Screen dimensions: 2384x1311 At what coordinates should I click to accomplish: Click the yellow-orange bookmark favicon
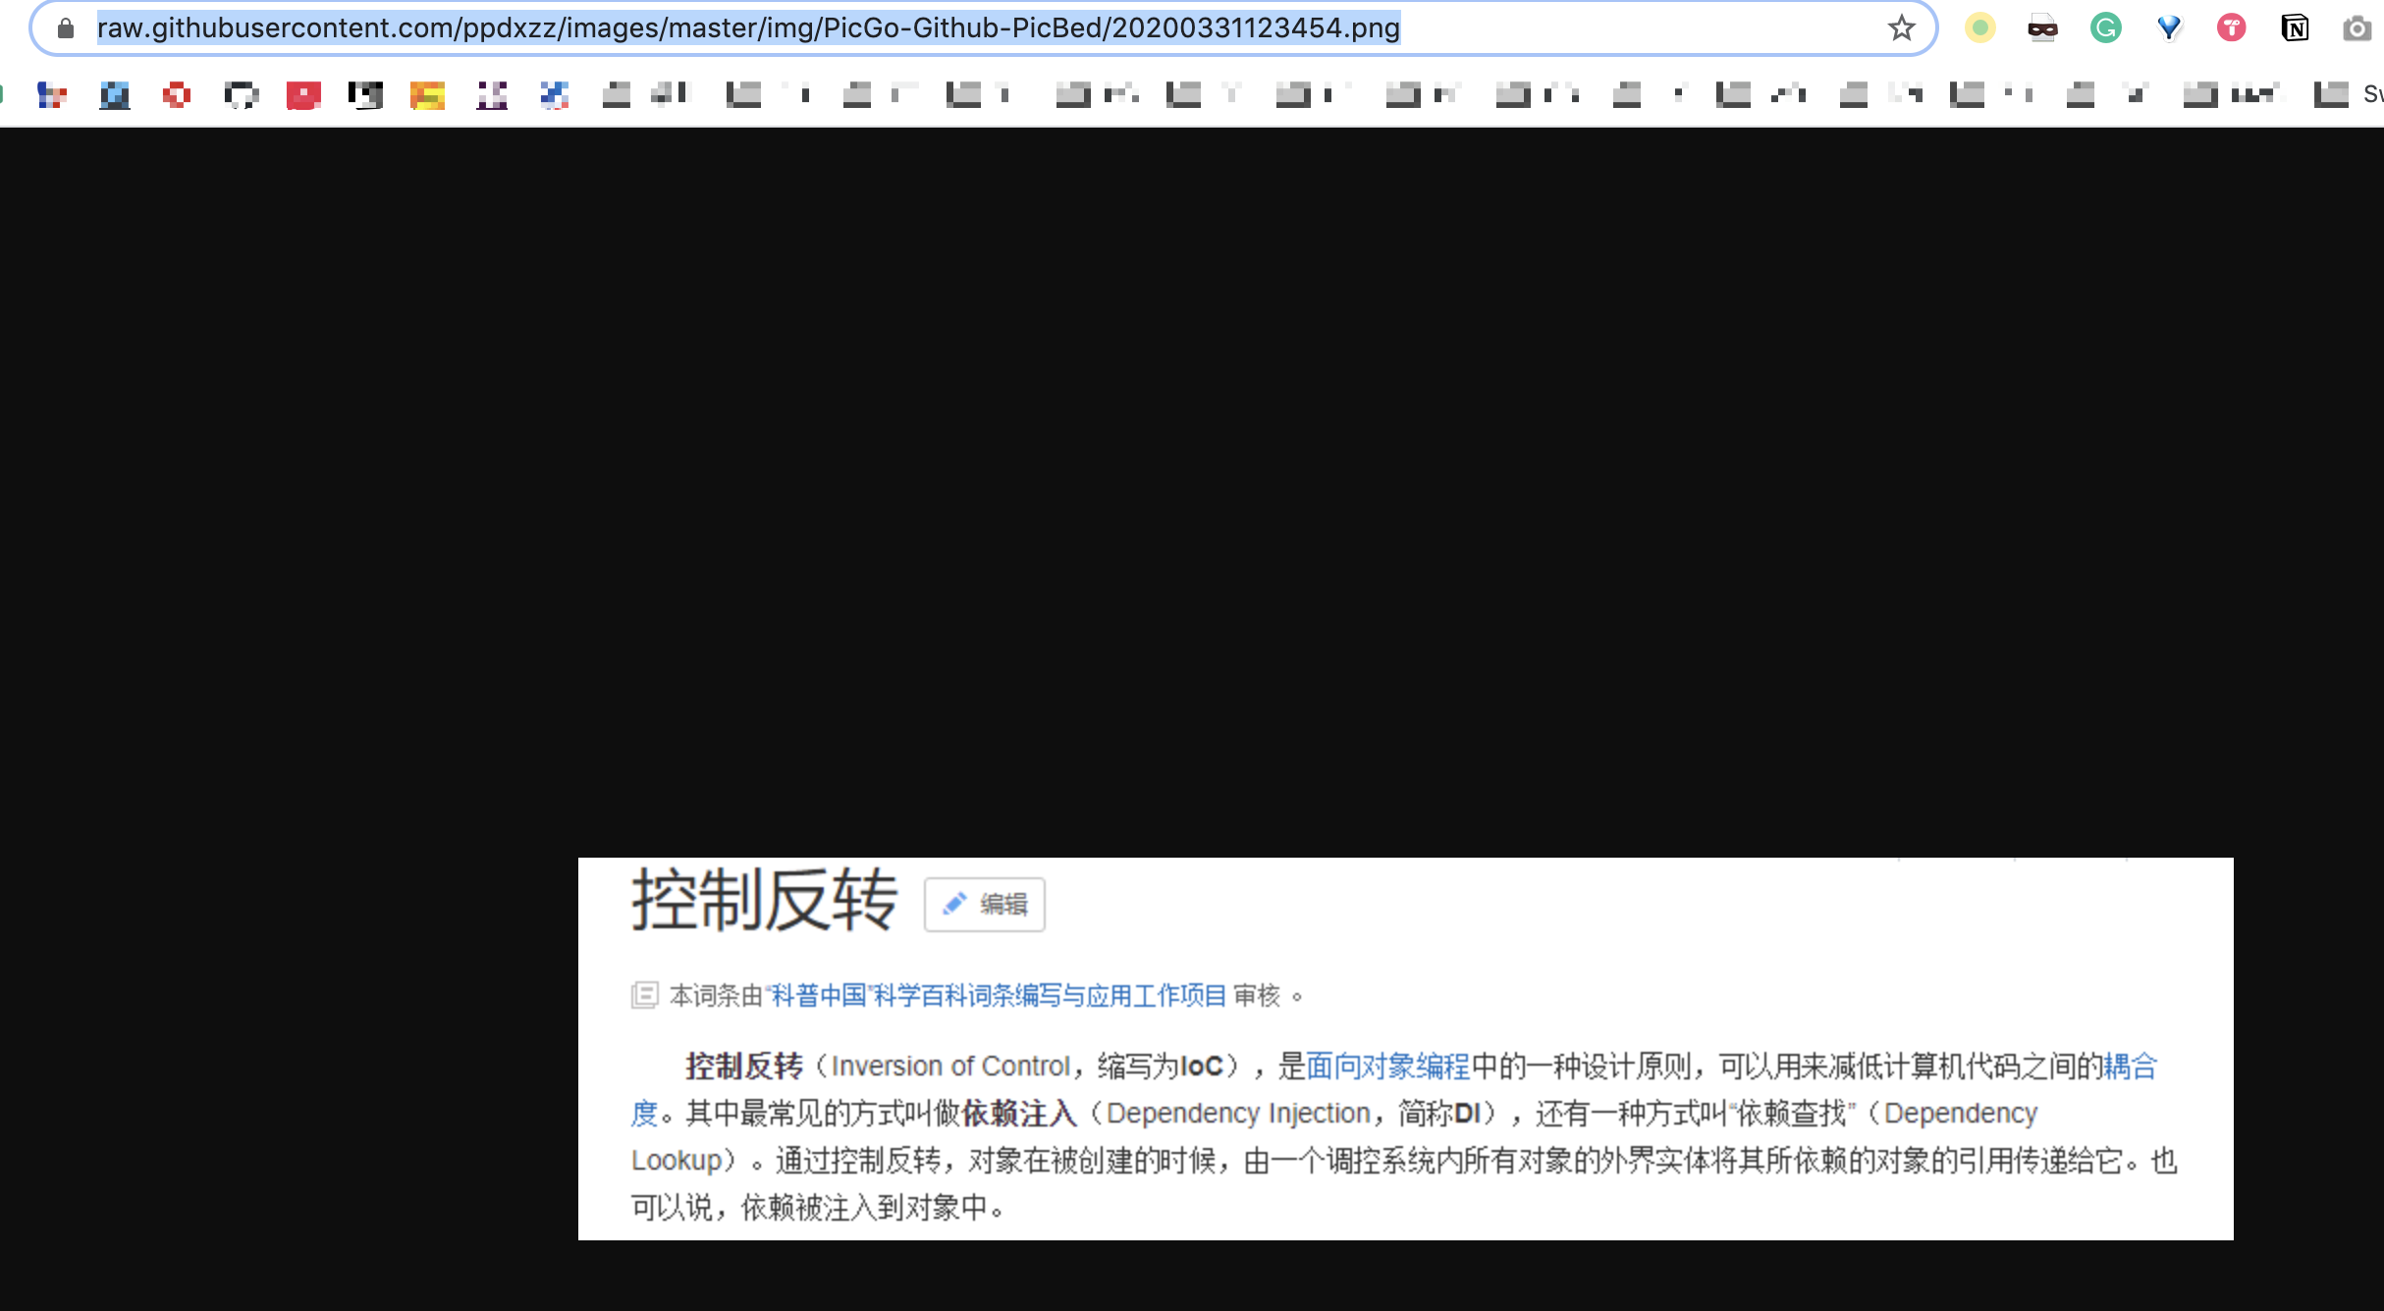(x=429, y=95)
